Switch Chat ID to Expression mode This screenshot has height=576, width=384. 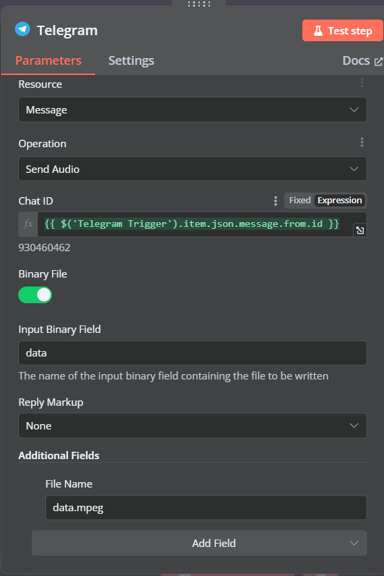pyautogui.click(x=339, y=200)
